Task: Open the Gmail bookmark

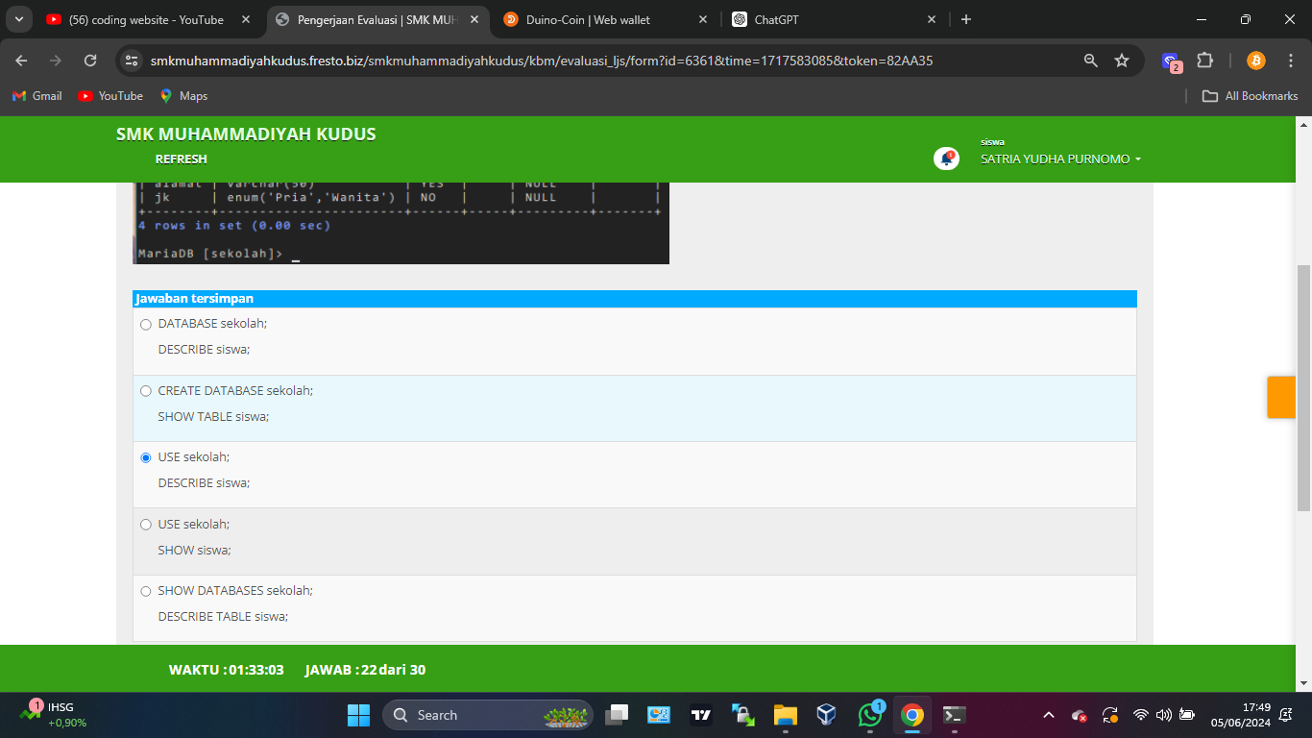Action: pos(36,96)
